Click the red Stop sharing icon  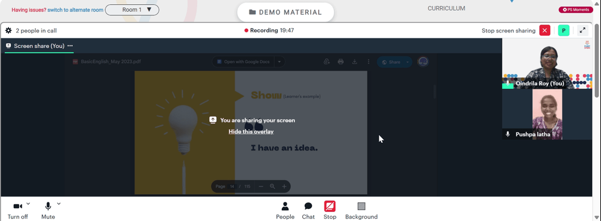[x=329, y=207]
